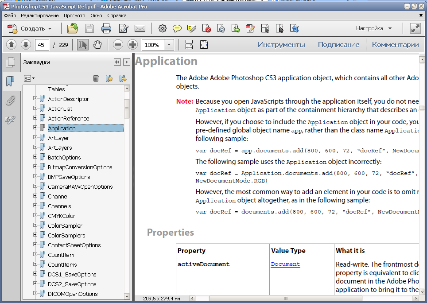
Task: Open the Справка menu
Action: [x=117, y=16]
